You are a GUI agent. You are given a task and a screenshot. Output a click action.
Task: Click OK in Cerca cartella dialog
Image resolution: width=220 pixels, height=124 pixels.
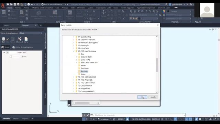click(x=142, y=97)
